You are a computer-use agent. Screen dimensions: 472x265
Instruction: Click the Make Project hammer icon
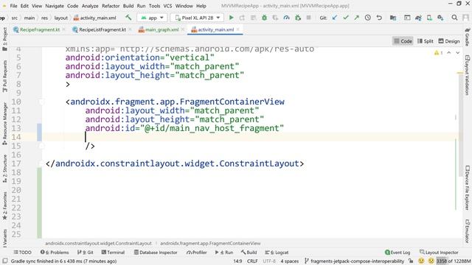128,18
